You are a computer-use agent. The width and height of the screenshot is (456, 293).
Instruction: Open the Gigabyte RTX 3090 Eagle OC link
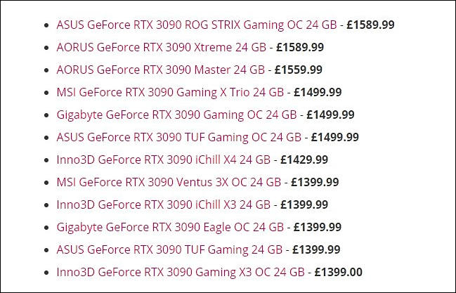coord(170,227)
